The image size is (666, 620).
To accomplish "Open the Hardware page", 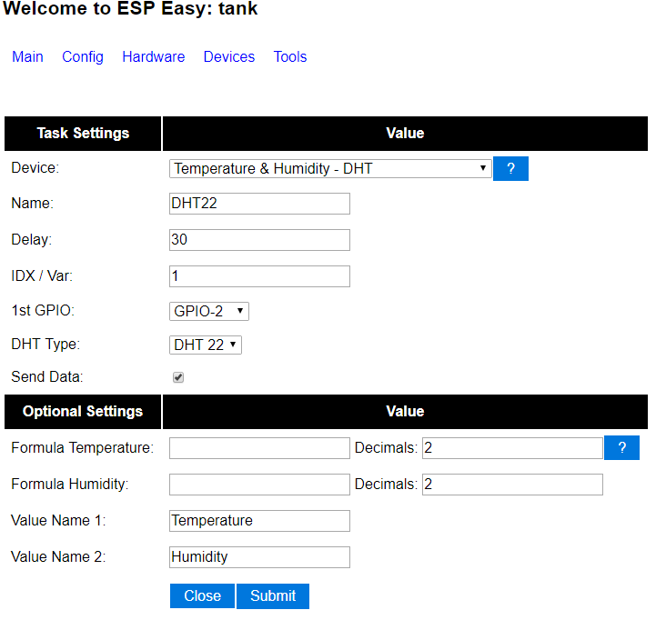I will (x=154, y=56).
